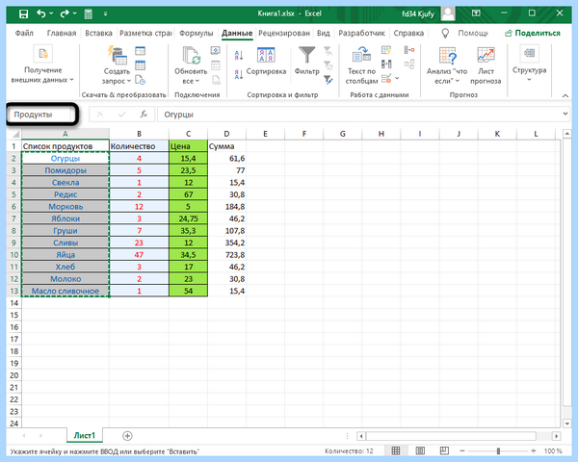Image resolution: width=578 pixels, height=462 pixels.
Task: Select the cell with value 723,8
Action: coord(226,254)
